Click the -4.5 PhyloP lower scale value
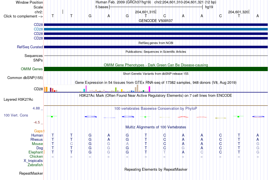This screenshot has width=268, height=180. (x=37, y=122)
